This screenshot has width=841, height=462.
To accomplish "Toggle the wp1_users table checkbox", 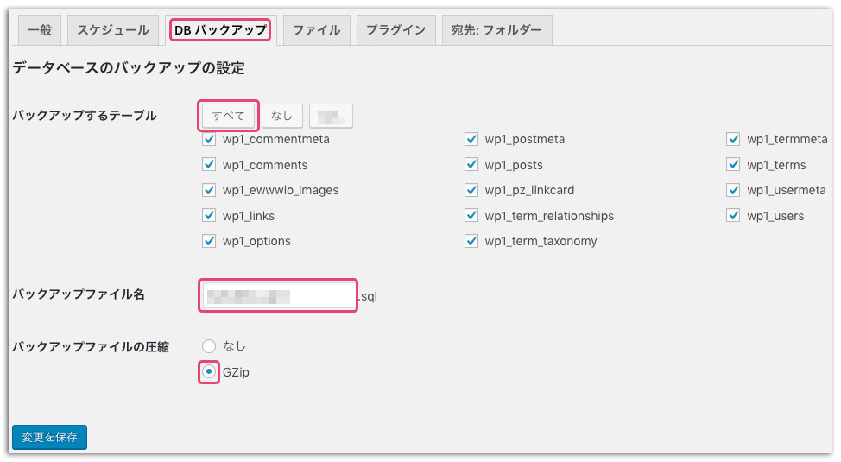I will click(x=733, y=216).
